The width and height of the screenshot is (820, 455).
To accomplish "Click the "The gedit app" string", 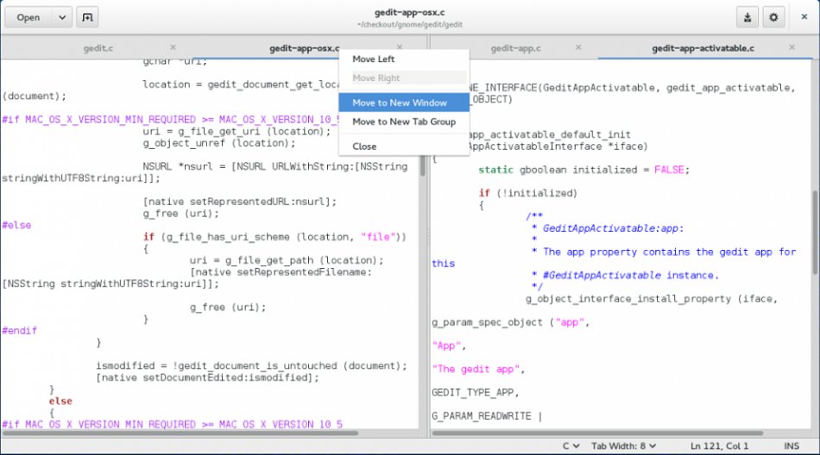I will pyautogui.click(x=476, y=369).
